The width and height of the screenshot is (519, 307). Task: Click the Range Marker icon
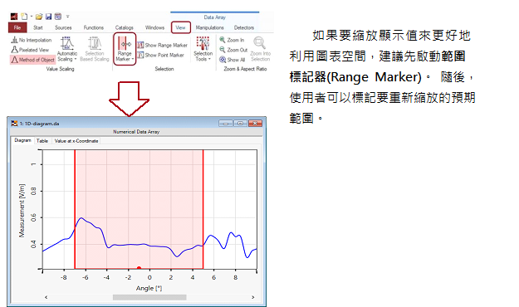point(125,43)
